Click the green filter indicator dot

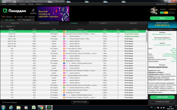point(2,27)
